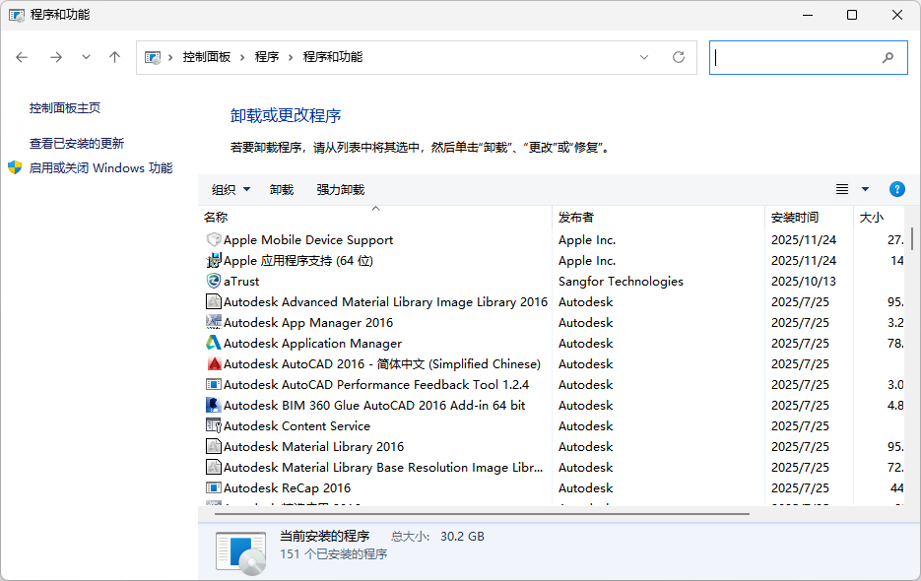
Task: Refresh the programs list
Action: [x=679, y=57]
